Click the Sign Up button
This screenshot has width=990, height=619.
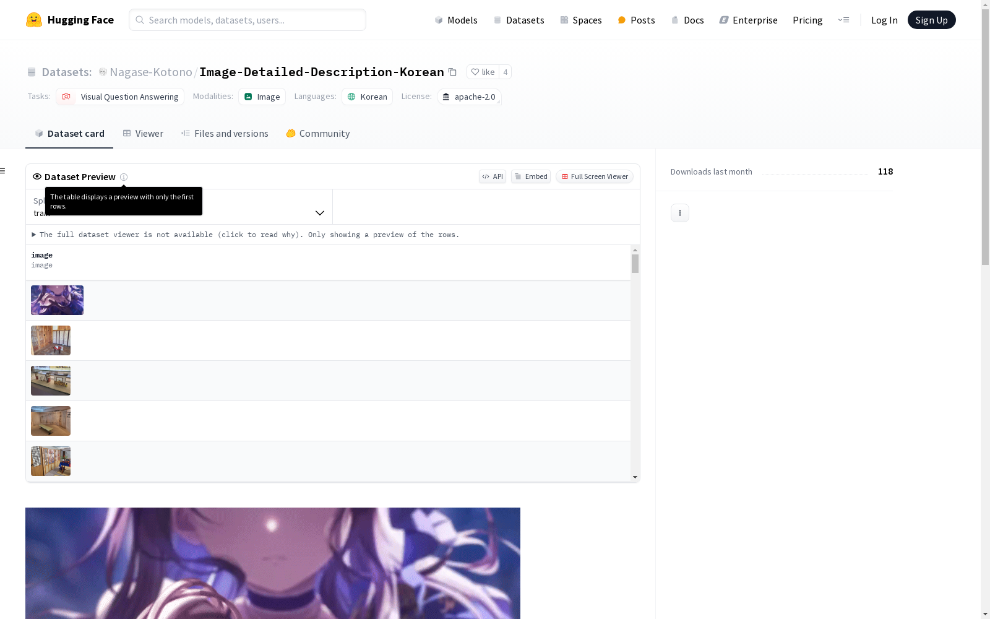(931, 20)
